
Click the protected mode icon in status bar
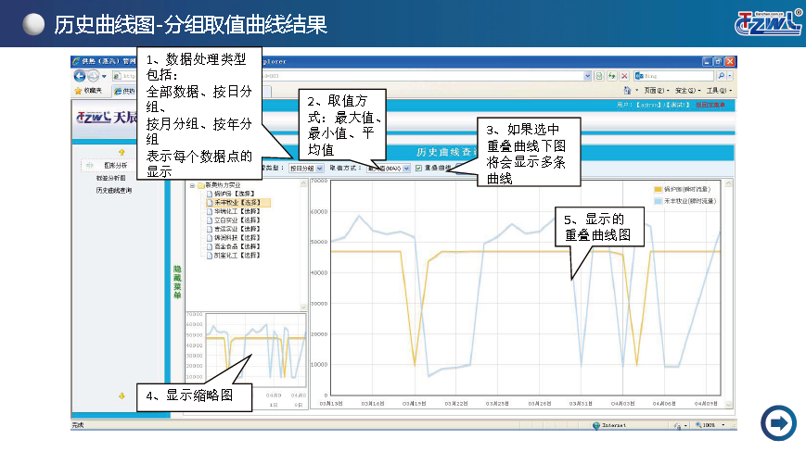click(x=677, y=425)
